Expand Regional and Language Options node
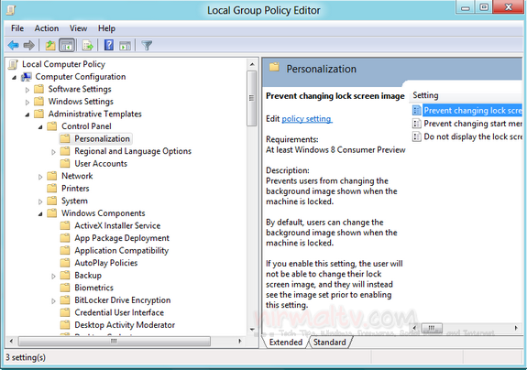Screen dimensions: 527x370 pos(53,152)
